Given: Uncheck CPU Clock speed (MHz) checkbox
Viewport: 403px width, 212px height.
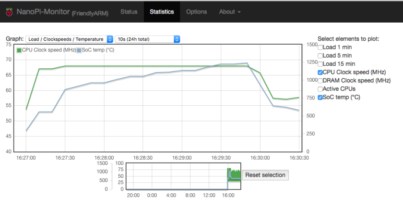Looking at the screenshot, I should (320, 72).
